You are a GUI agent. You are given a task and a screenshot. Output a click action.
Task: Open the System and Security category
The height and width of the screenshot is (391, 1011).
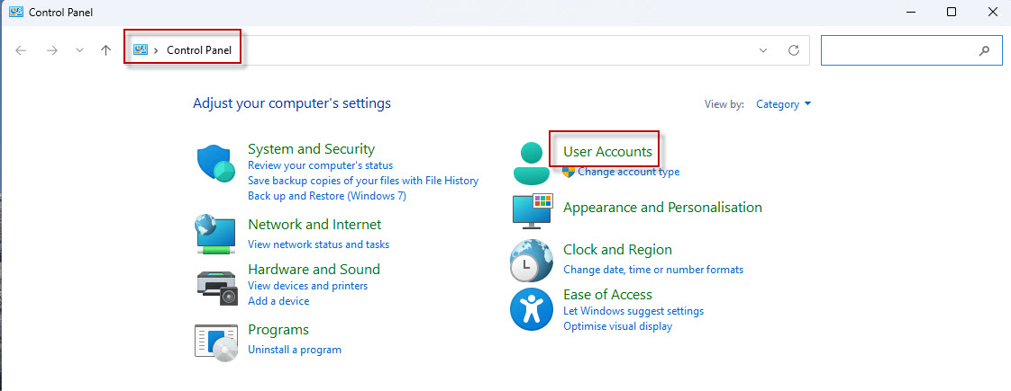(x=312, y=148)
